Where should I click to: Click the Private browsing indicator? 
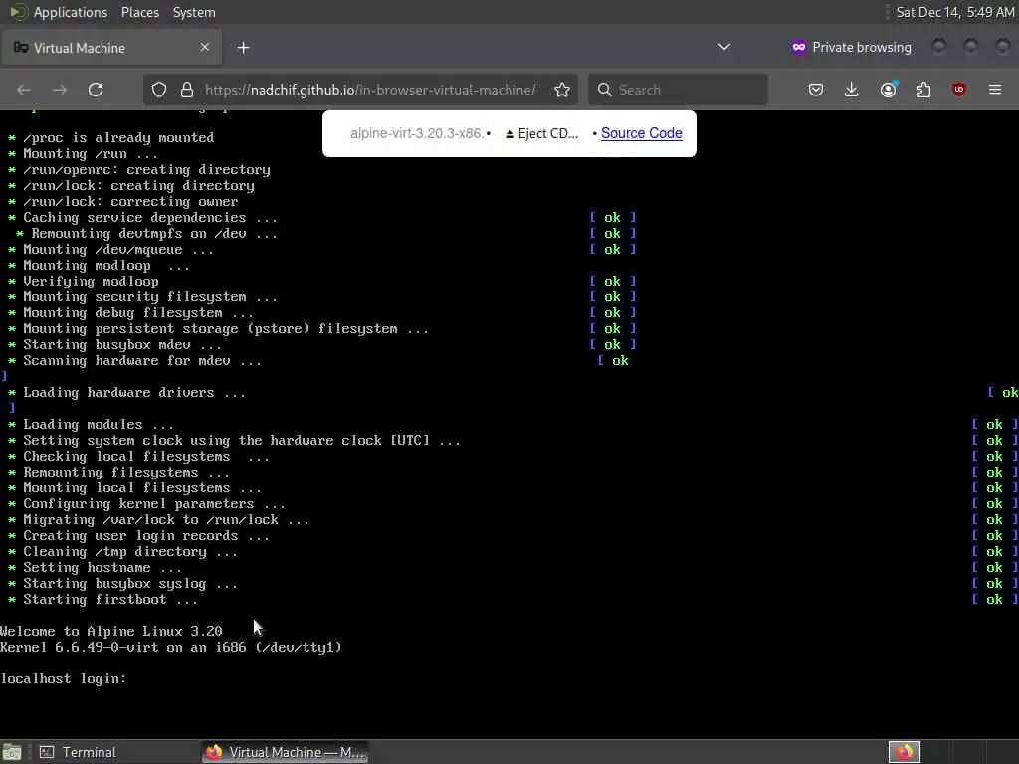pos(852,47)
